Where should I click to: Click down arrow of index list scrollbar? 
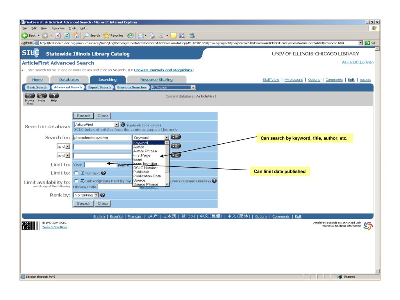coord(167,184)
